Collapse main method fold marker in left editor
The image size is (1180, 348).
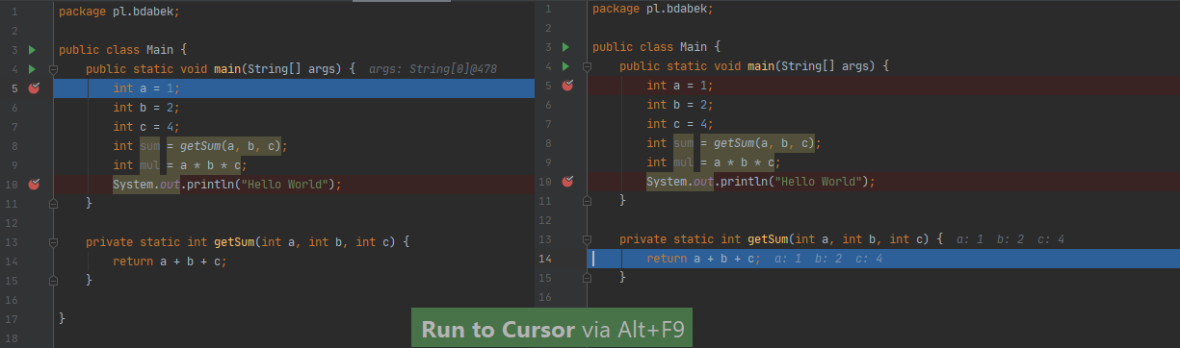[x=53, y=69]
